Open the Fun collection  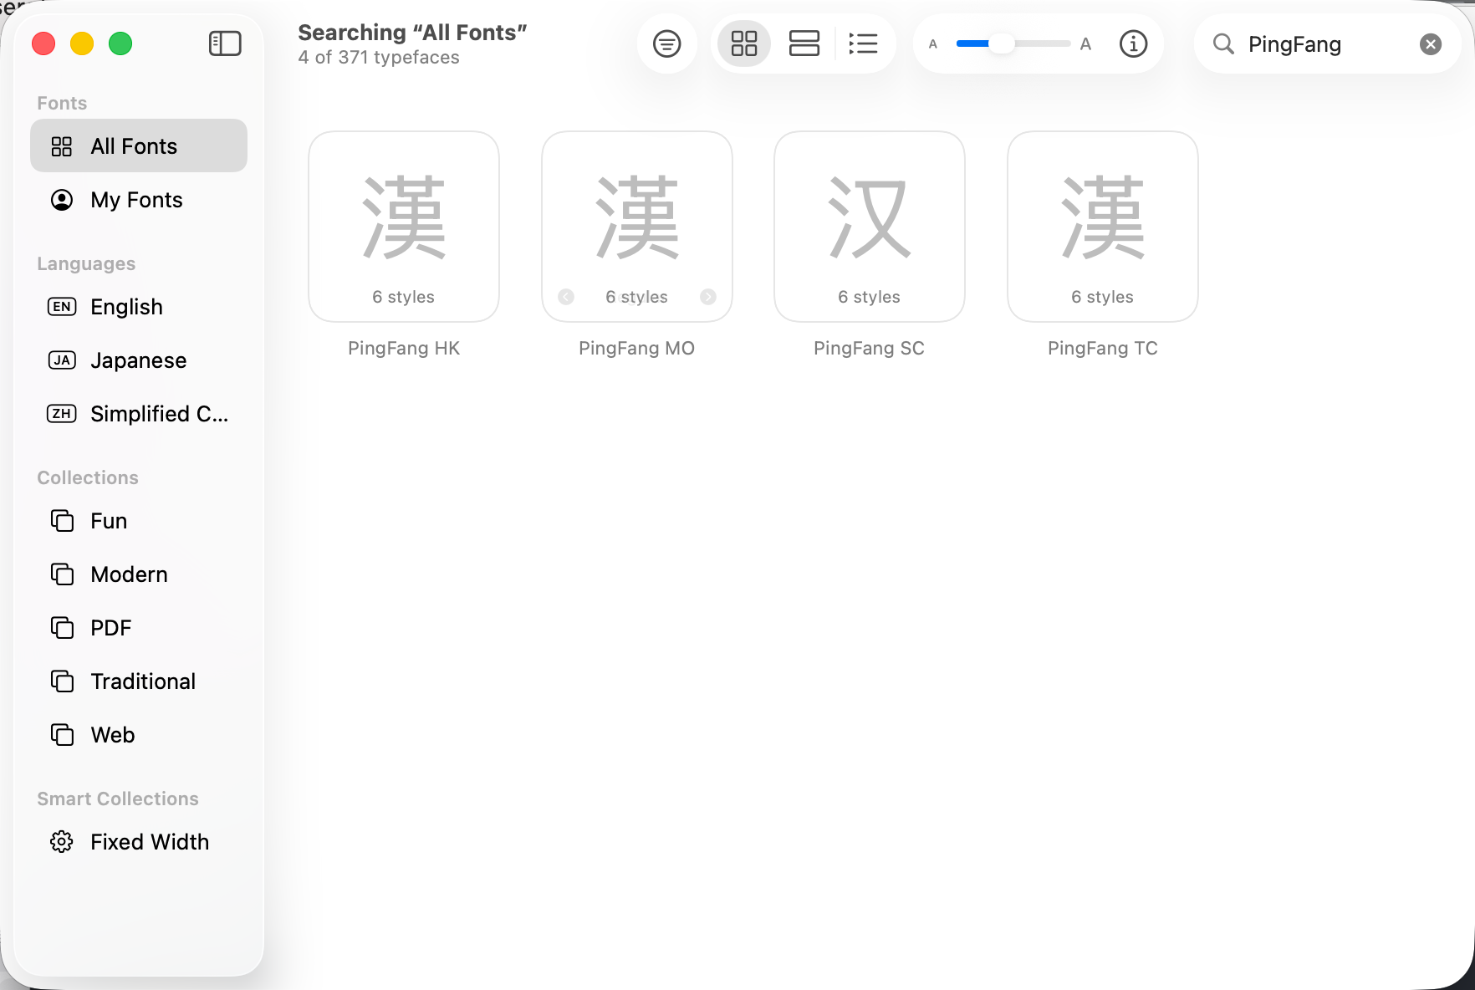click(139, 520)
